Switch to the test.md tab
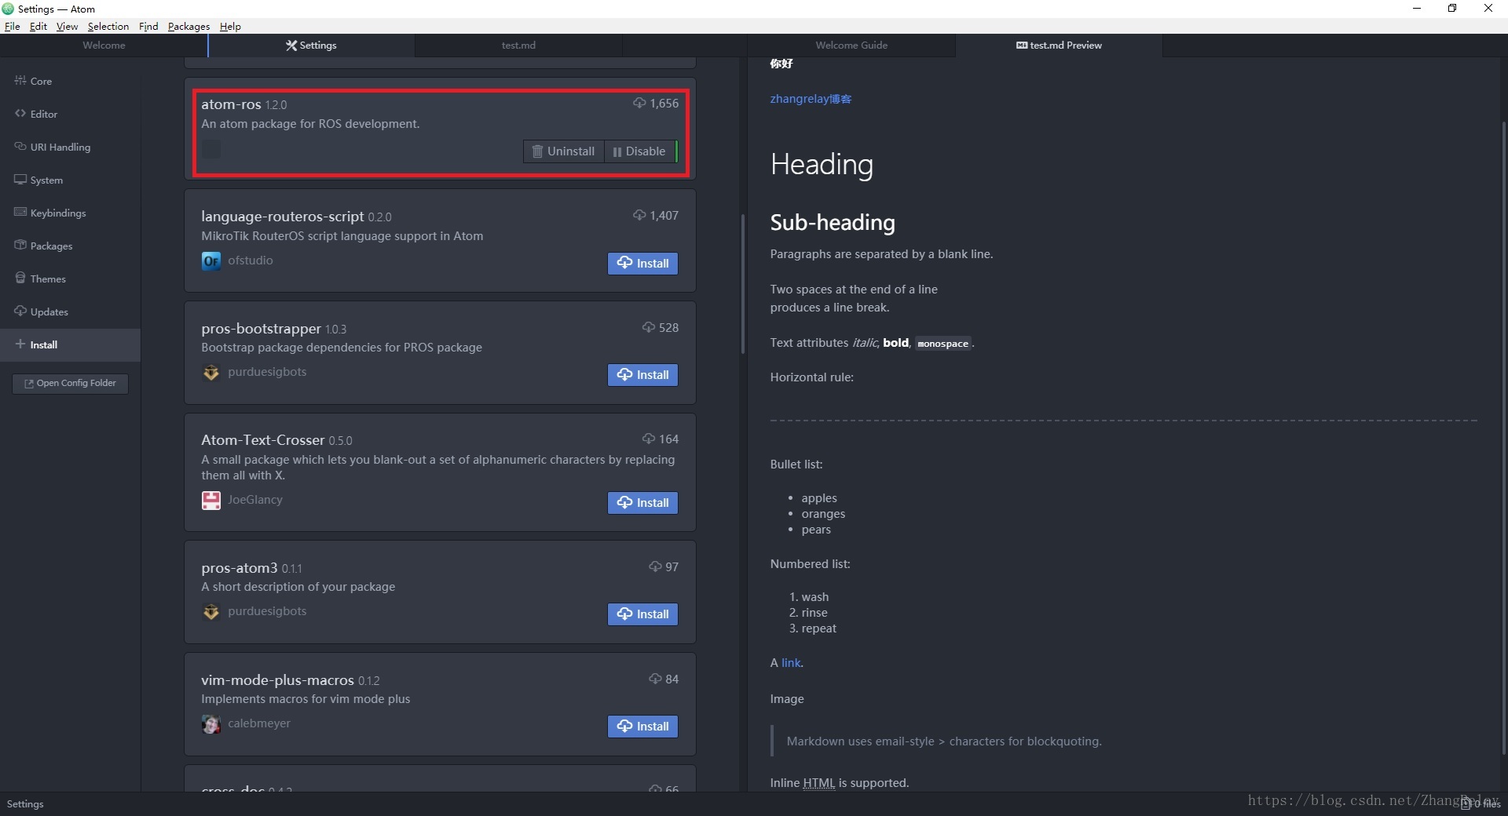 point(518,46)
